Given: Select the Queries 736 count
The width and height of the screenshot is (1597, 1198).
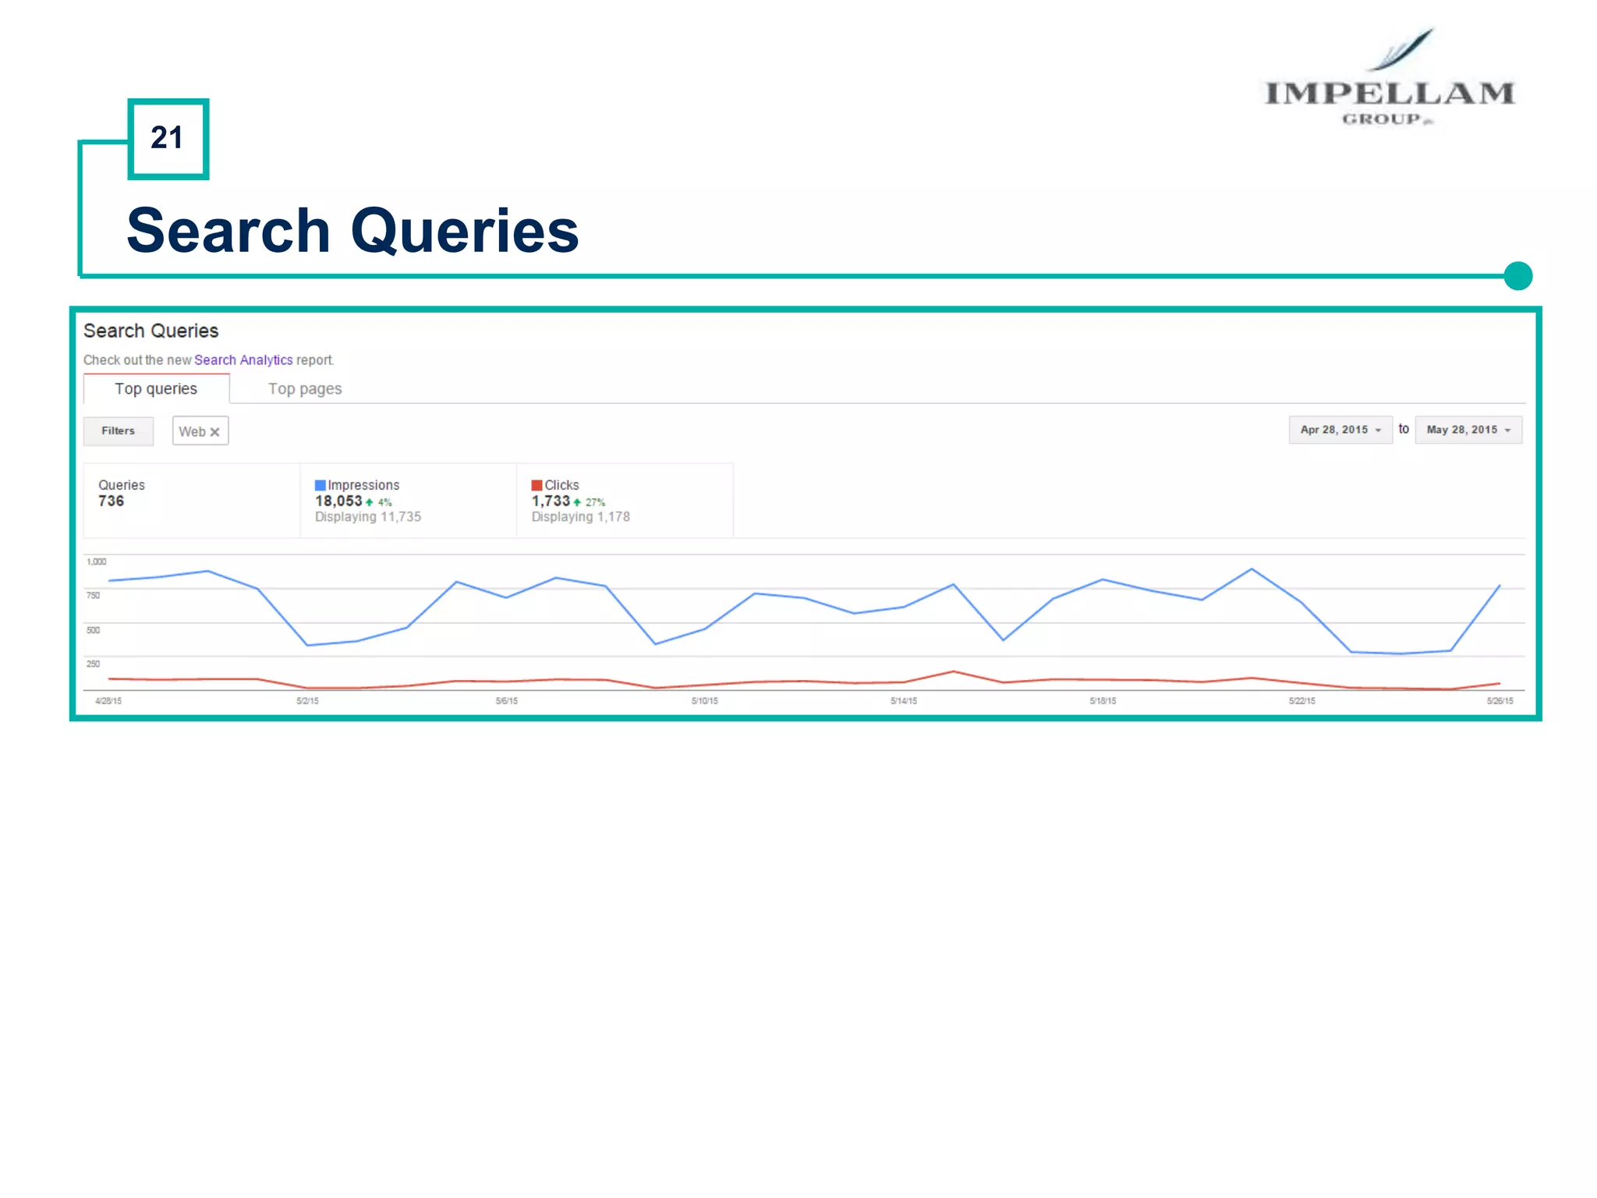Looking at the screenshot, I should (x=112, y=501).
